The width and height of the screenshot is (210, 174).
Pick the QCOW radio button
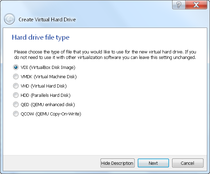[x=16, y=114]
